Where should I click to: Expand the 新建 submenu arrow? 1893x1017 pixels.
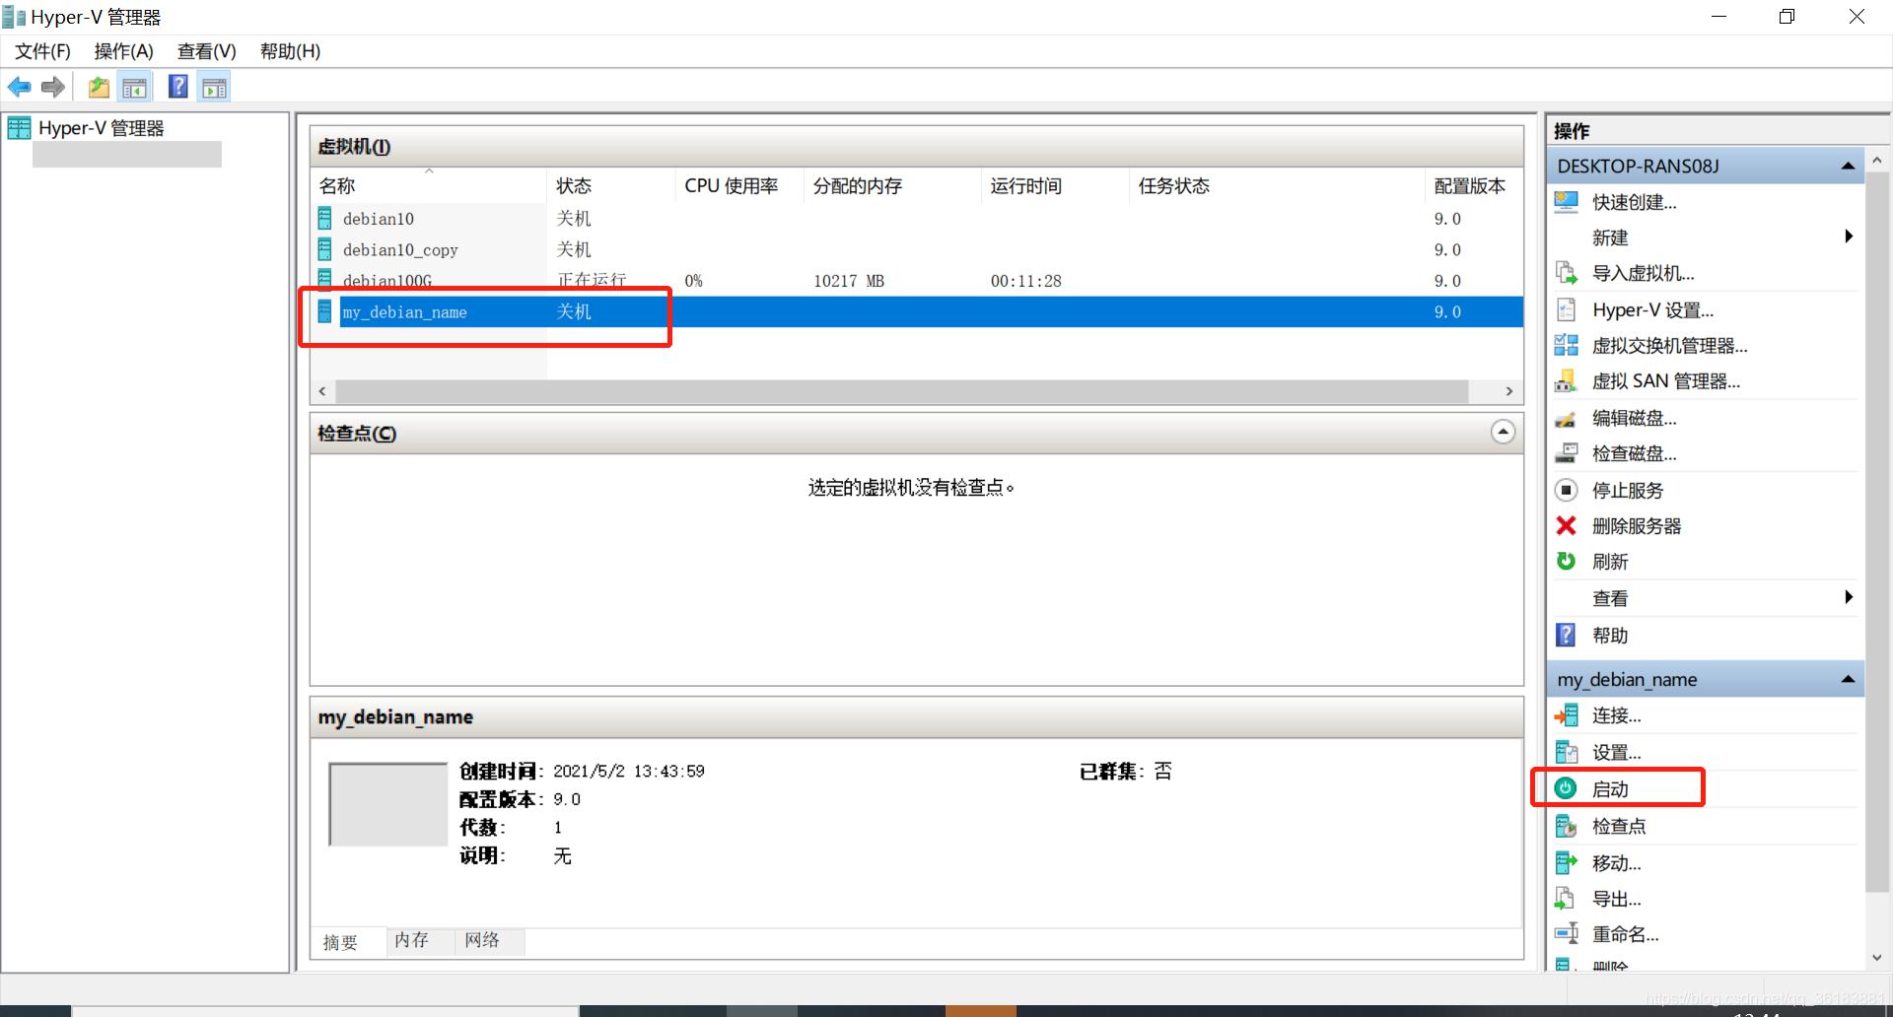click(x=1849, y=237)
